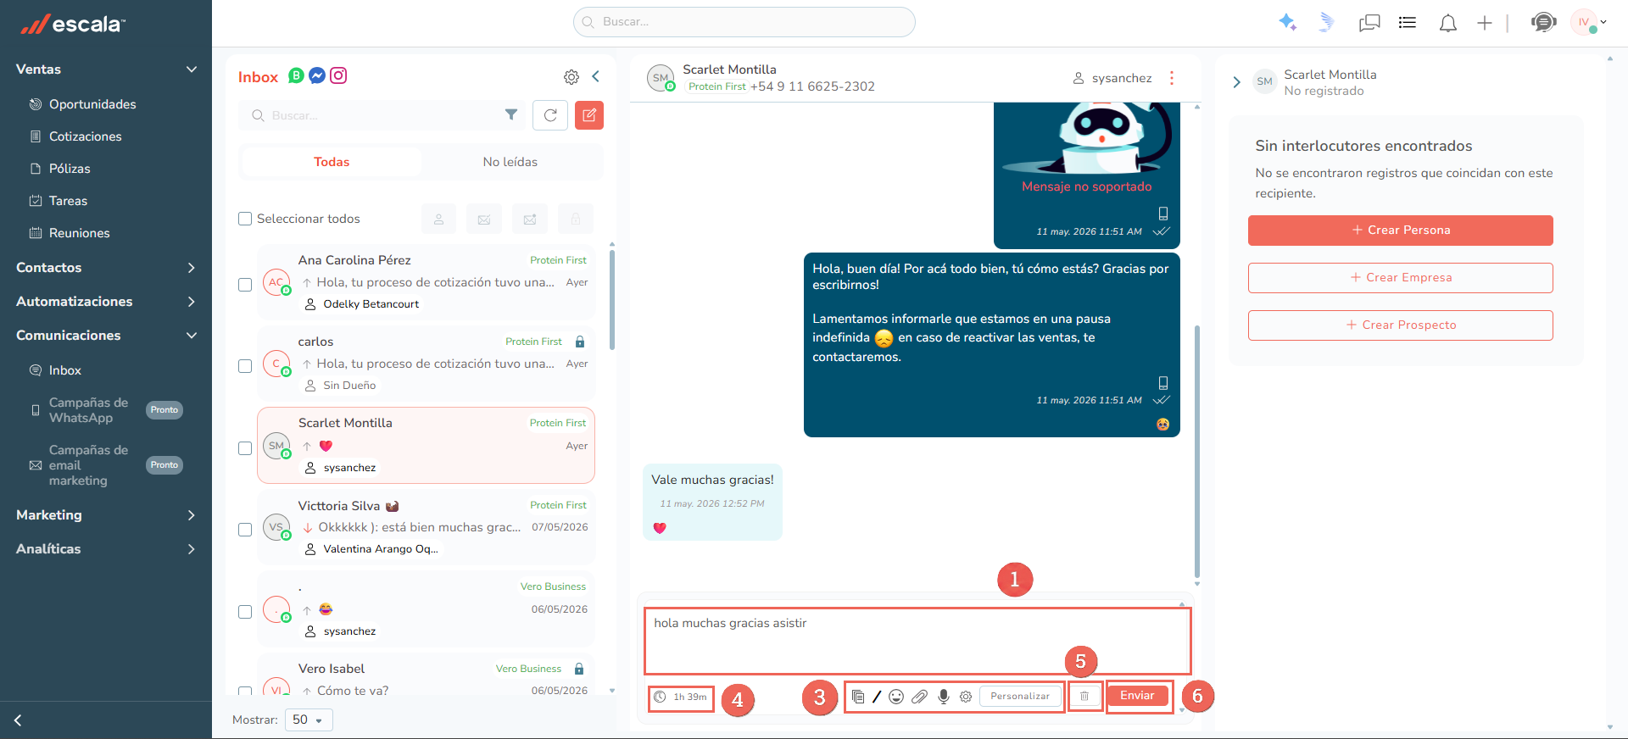Screen dimensions: 1628x739
Task: Delete draft with the trash icon
Action: pyautogui.click(x=1084, y=697)
